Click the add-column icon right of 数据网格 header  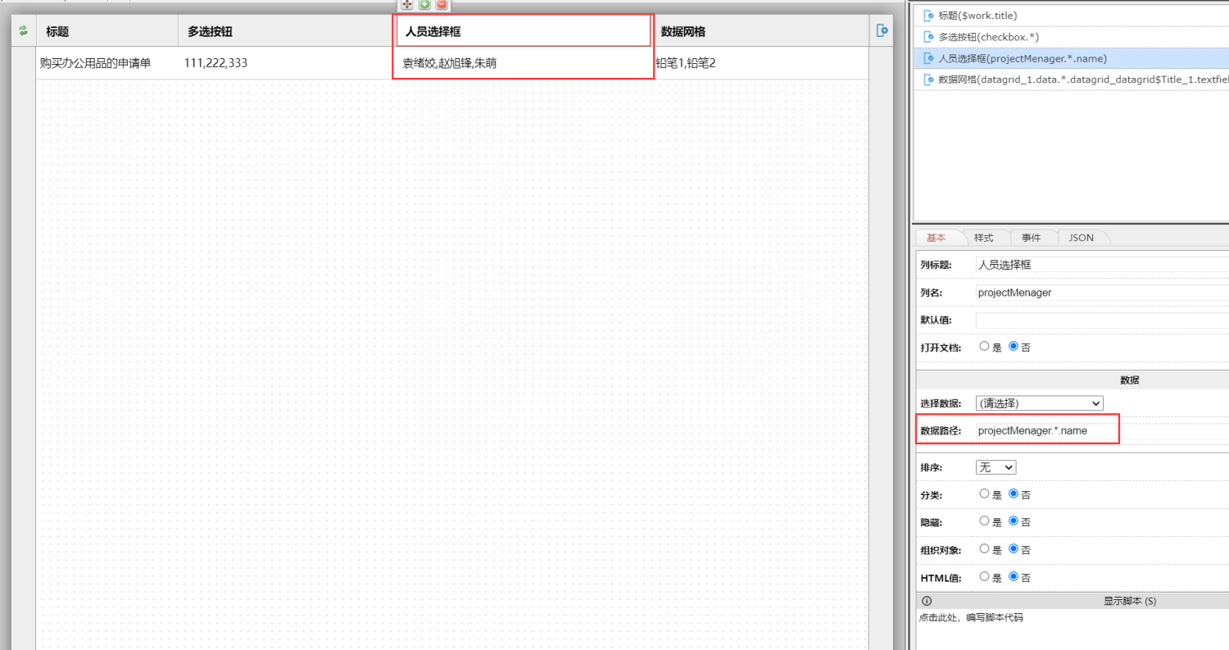(x=882, y=30)
